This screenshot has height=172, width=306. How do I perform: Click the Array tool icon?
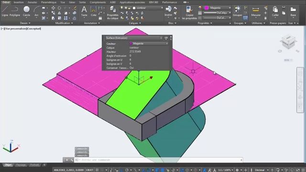pyautogui.click(x=66, y=18)
